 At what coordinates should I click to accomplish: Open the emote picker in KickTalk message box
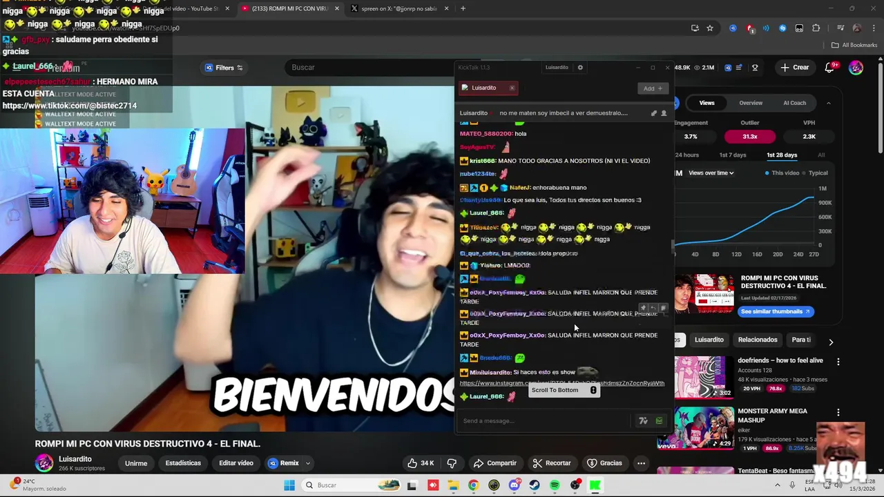click(643, 421)
